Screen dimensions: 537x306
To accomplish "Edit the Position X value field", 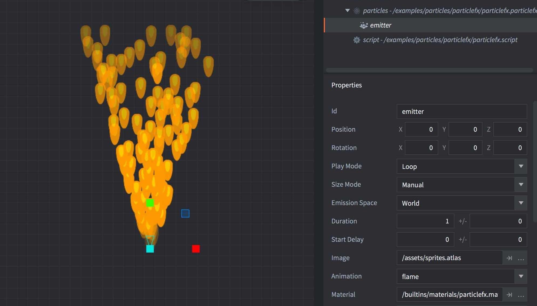I will tap(421, 130).
